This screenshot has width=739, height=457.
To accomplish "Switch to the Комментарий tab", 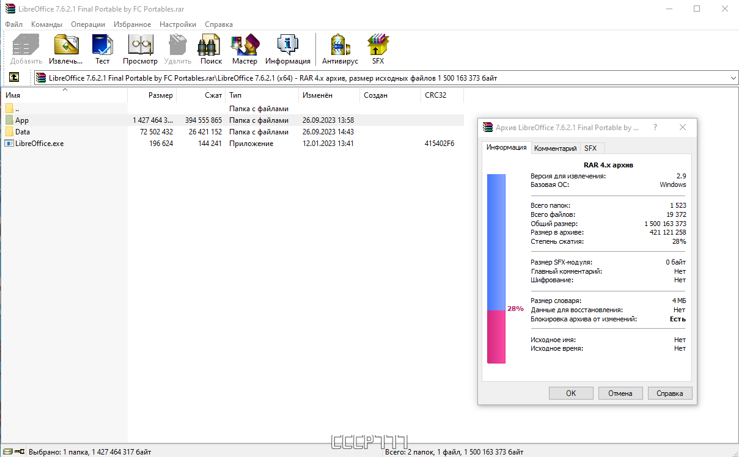I will (x=555, y=148).
